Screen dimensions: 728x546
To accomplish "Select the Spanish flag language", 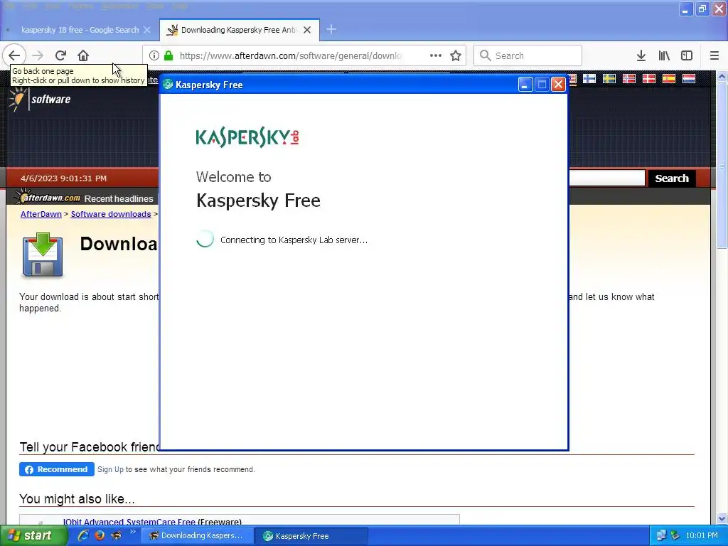I will coord(669,78).
